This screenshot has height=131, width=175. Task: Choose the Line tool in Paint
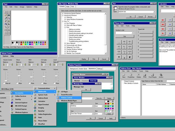[6, 27]
